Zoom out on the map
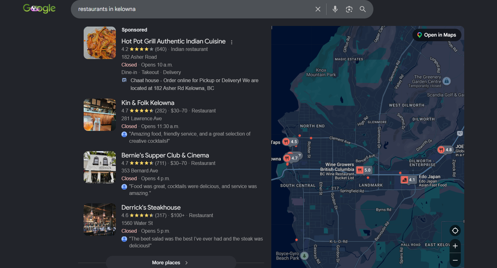 pos(455,260)
